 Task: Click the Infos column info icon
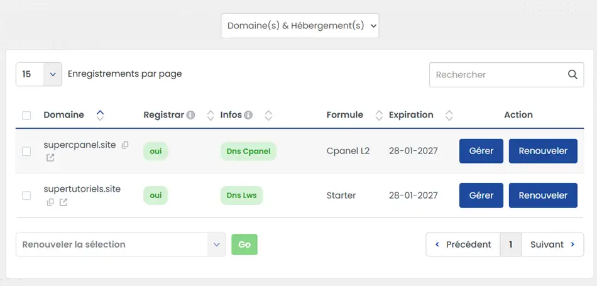[248, 114]
